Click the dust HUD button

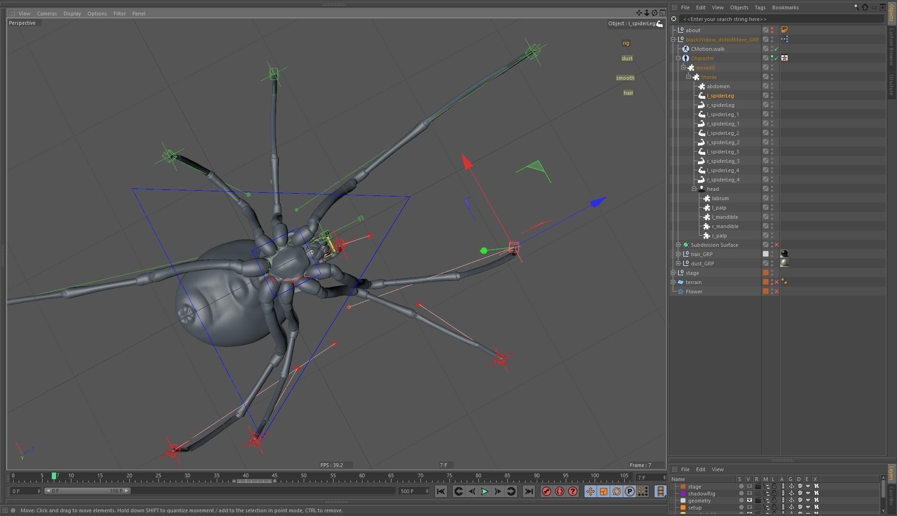tap(627, 58)
